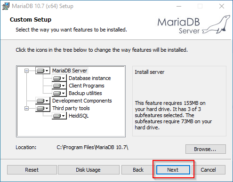Collapse the Third party tools tree node

click(26, 108)
